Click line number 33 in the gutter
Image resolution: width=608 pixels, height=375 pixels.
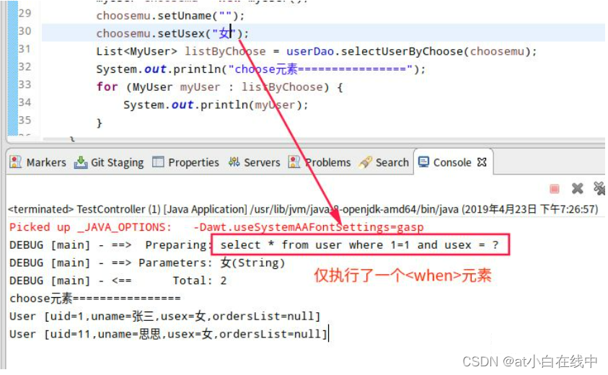point(25,84)
